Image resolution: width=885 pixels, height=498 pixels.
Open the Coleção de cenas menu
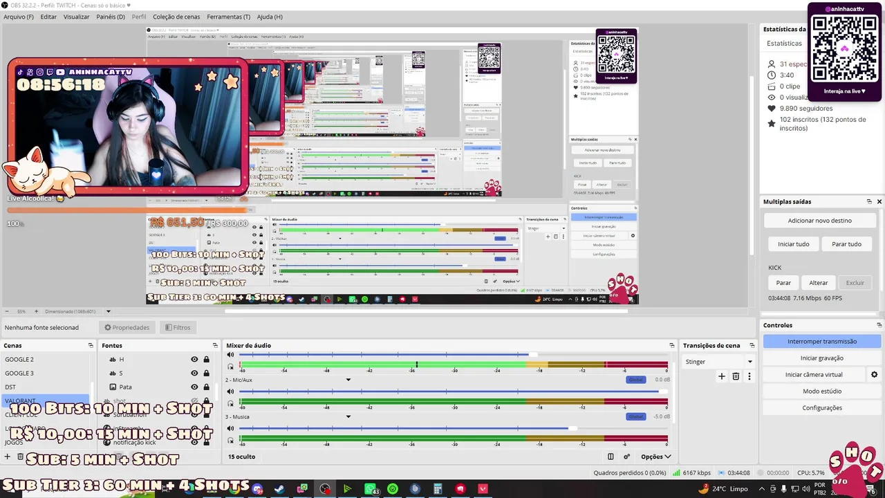(x=176, y=17)
